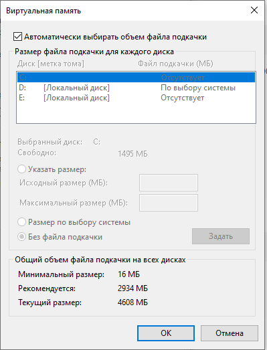The height and width of the screenshot is (350, 267).
Task: Select drive C: row in the list
Action: click(136, 78)
